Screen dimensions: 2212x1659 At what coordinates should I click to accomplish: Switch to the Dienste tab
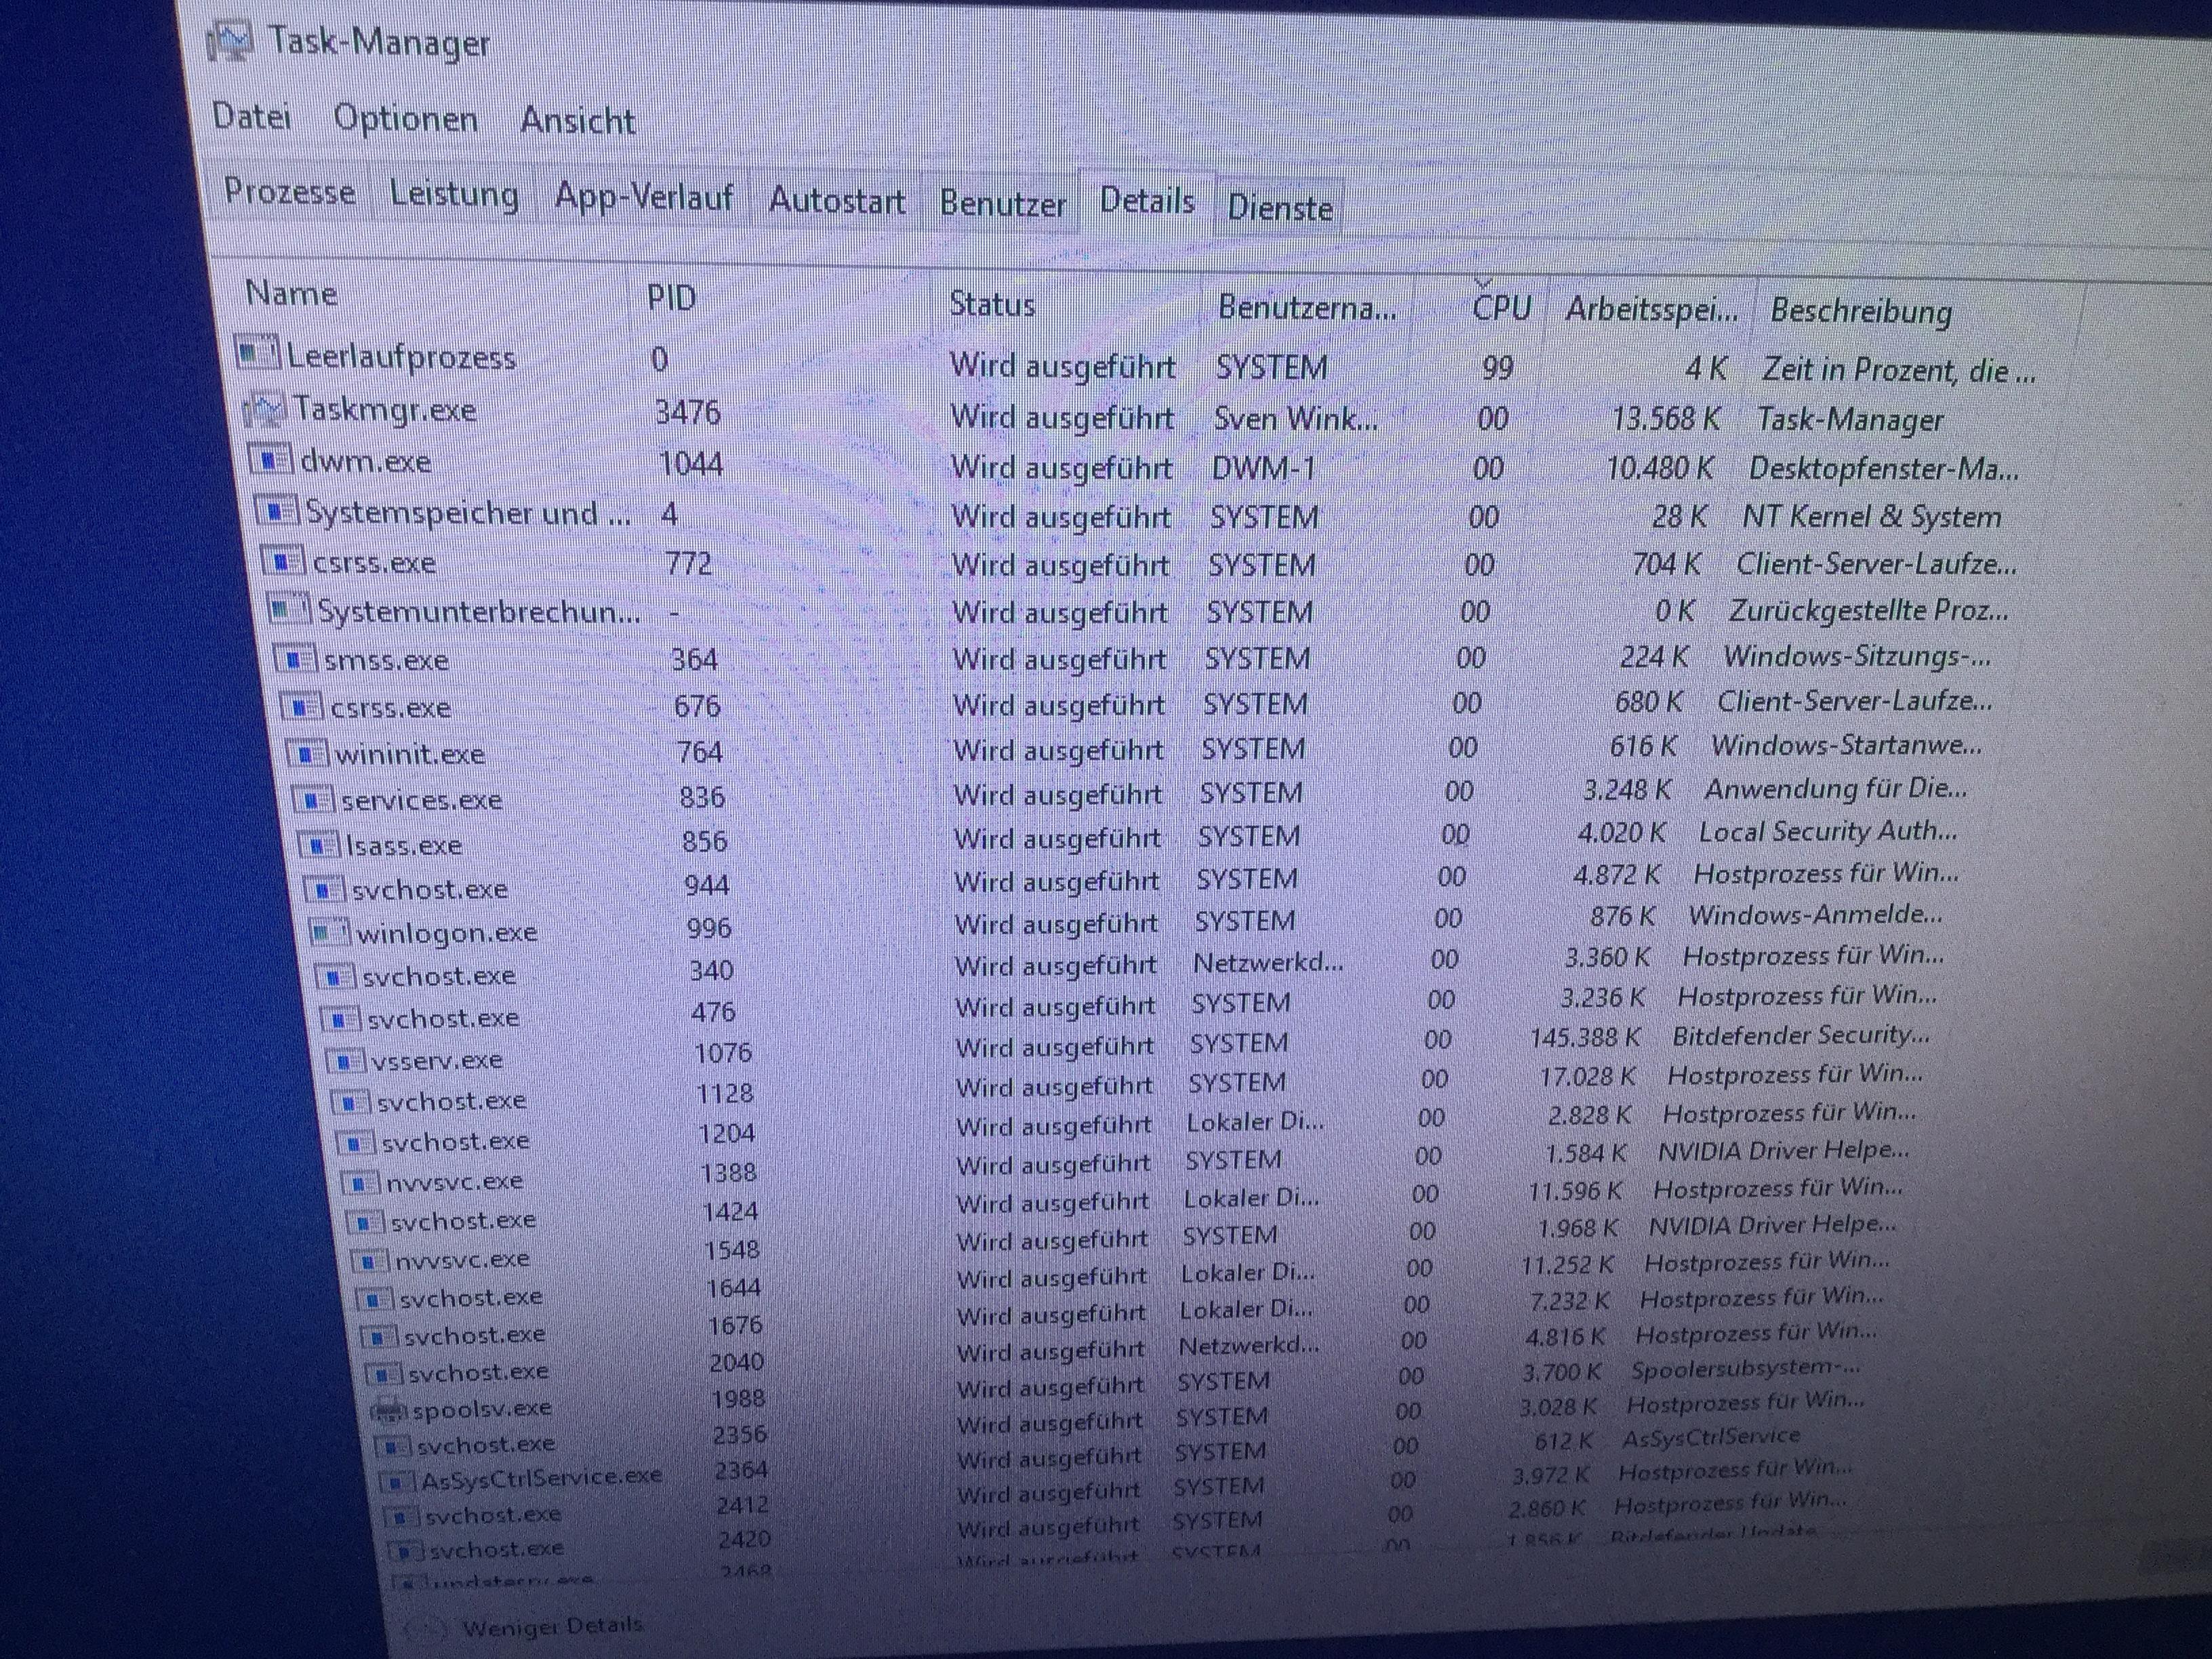(x=1279, y=208)
